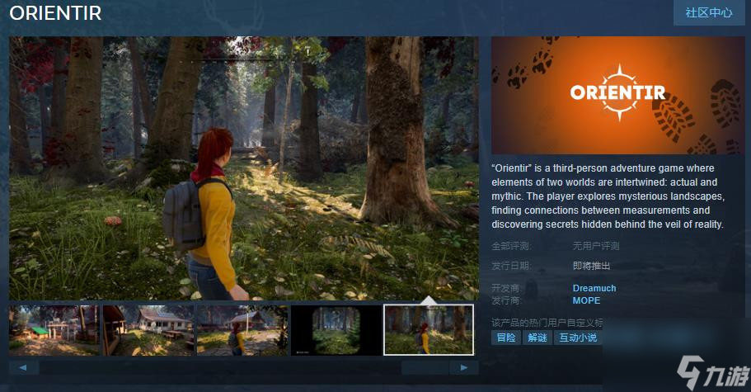751x392 pixels.
Task: Open the white cabin house thumbnail
Action: [x=148, y=330]
